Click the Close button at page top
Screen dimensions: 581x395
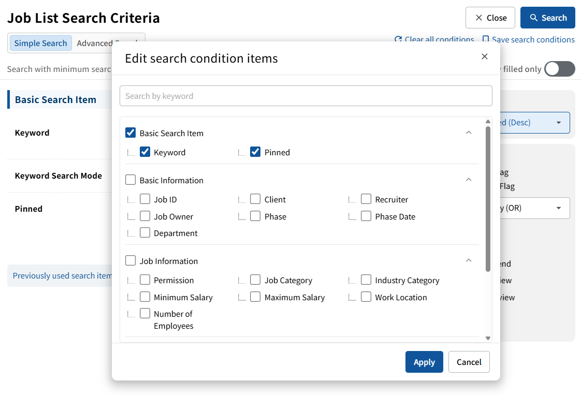[x=490, y=18]
